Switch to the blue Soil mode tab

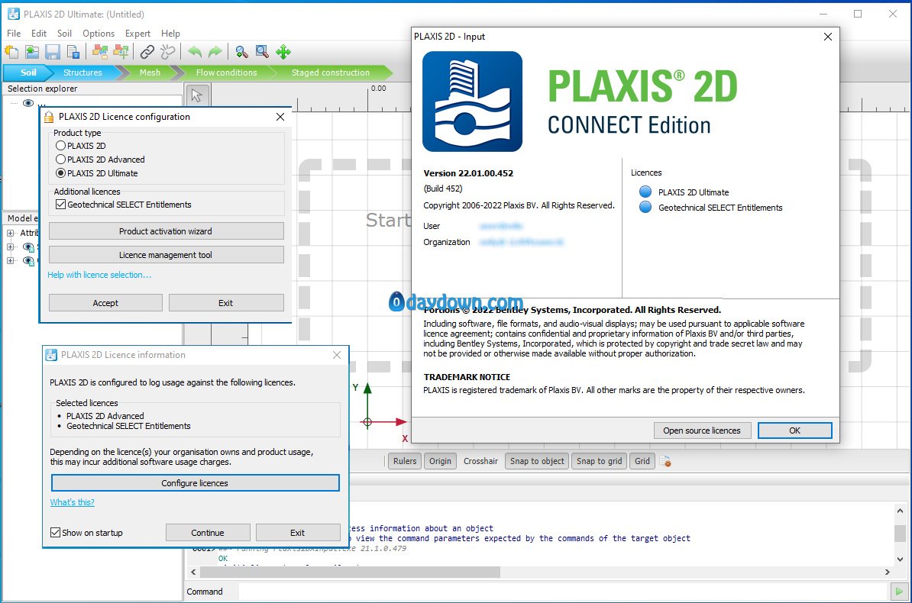pyautogui.click(x=28, y=73)
